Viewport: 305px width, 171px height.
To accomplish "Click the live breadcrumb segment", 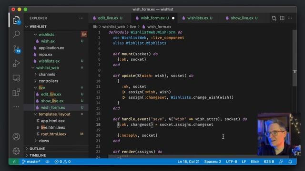I will 133,27.
